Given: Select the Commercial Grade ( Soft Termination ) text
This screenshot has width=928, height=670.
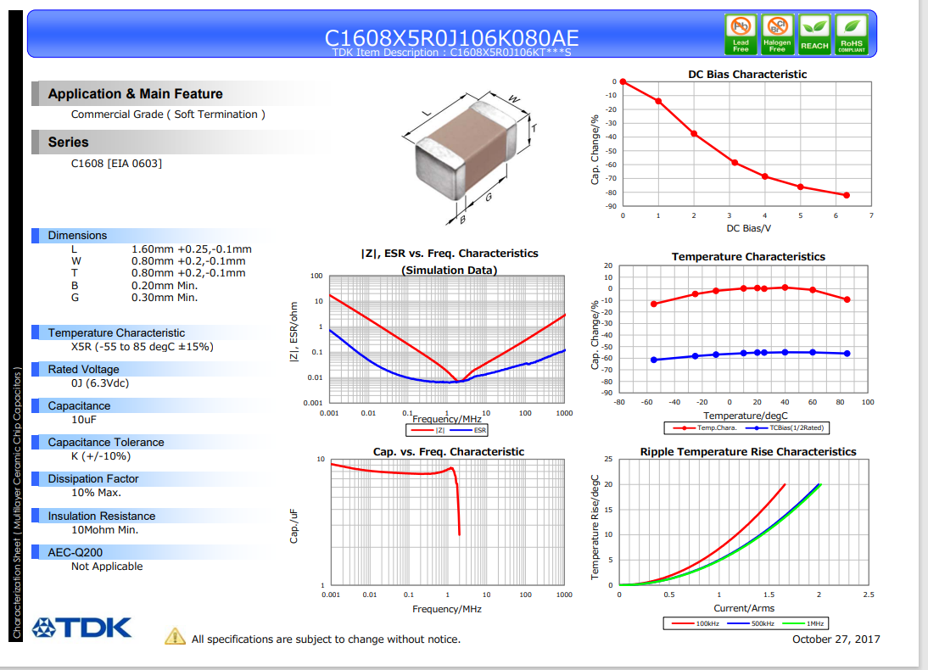Looking at the screenshot, I should click(x=168, y=114).
